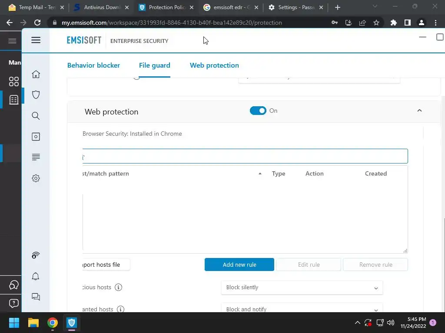Share this page via the share icon

(x=362, y=23)
